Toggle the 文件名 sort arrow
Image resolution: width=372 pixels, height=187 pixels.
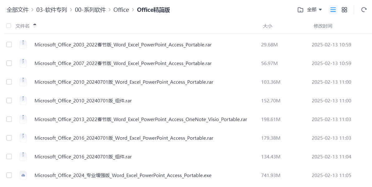[x=35, y=26]
